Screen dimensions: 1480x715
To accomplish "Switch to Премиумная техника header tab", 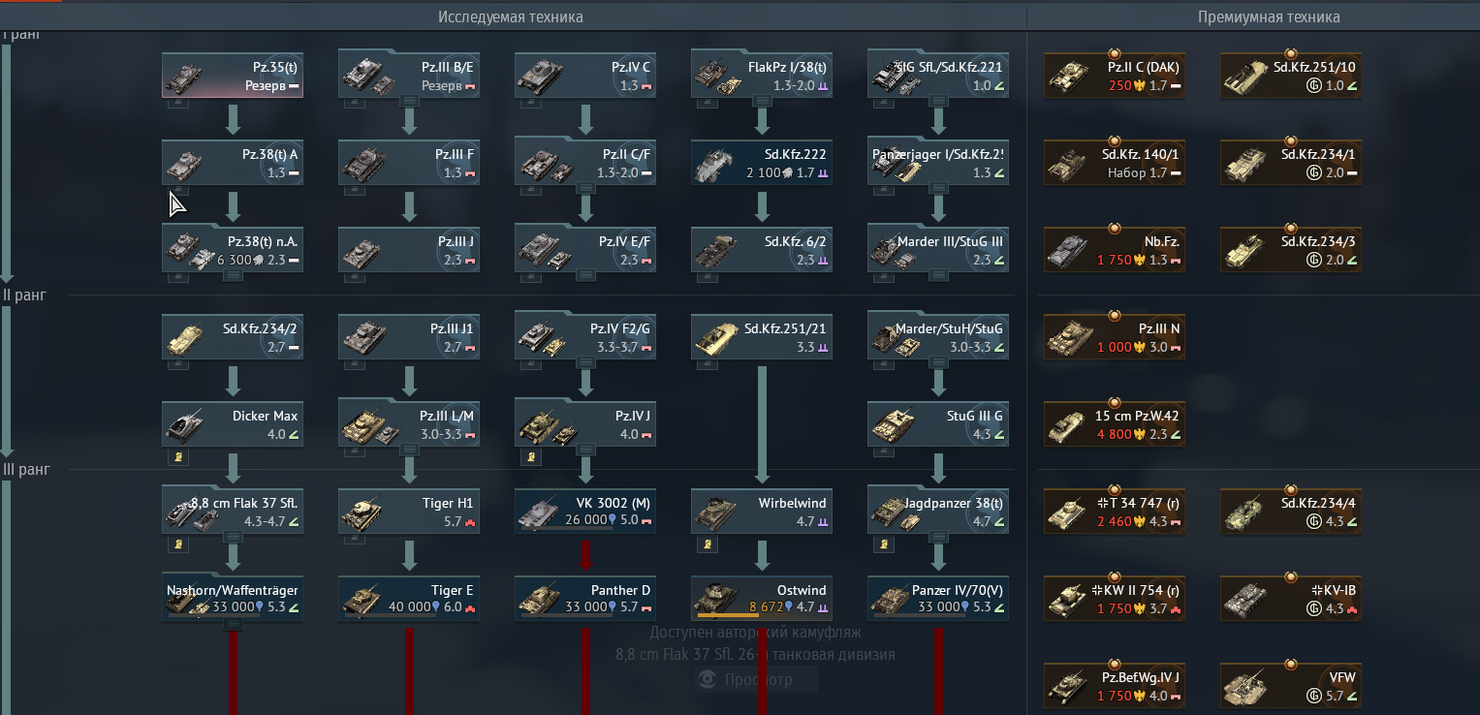I will (x=1269, y=17).
